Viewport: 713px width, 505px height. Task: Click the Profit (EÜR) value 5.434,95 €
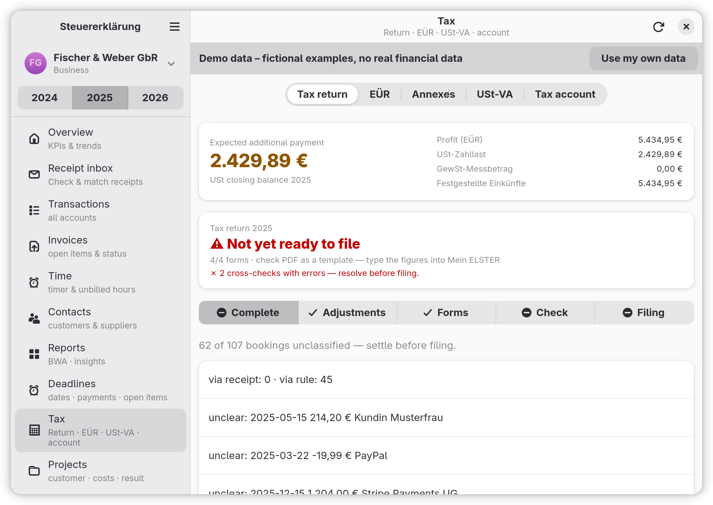point(660,140)
